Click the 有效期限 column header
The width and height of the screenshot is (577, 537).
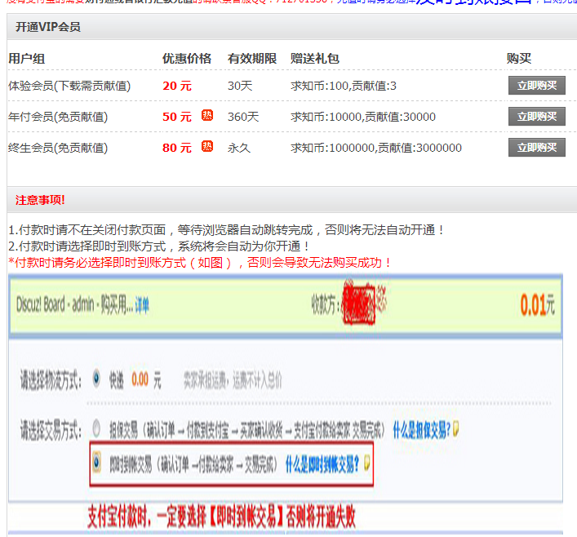click(x=252, y=59)
